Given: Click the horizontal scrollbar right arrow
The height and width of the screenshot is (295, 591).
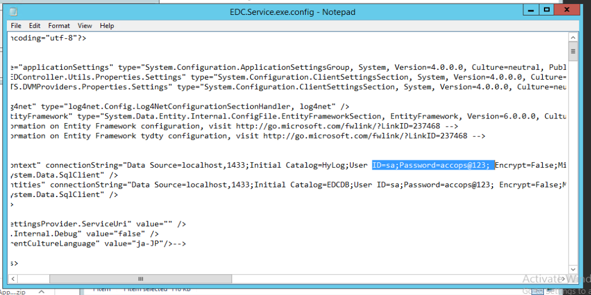Looking at the screenshot, I should (x=563, y=278).
